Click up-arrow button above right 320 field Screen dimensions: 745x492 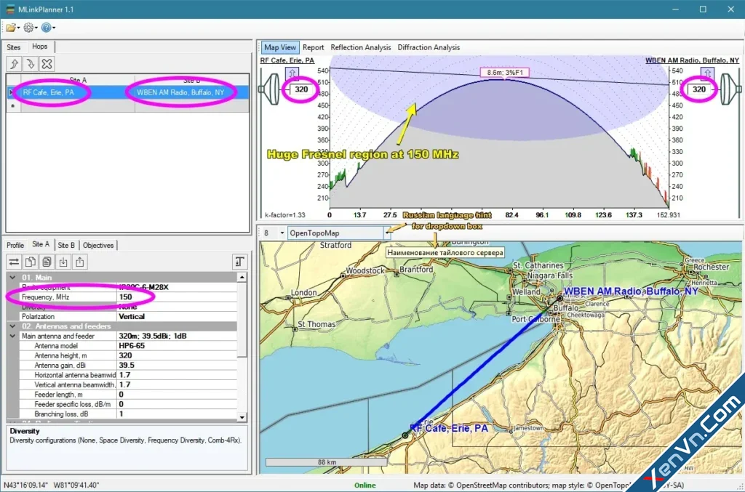point(707,73)
